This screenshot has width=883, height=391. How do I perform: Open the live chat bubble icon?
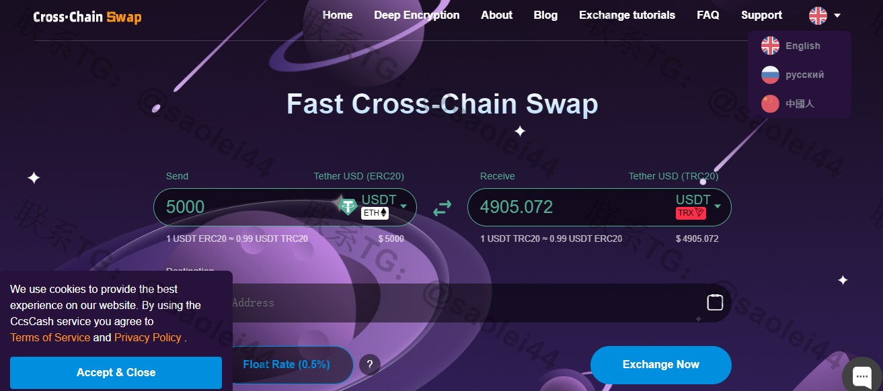pyautogui.click(x=861, y=375)
